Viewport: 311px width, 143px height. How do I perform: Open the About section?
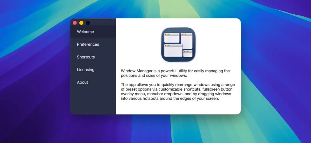(93, 82)
